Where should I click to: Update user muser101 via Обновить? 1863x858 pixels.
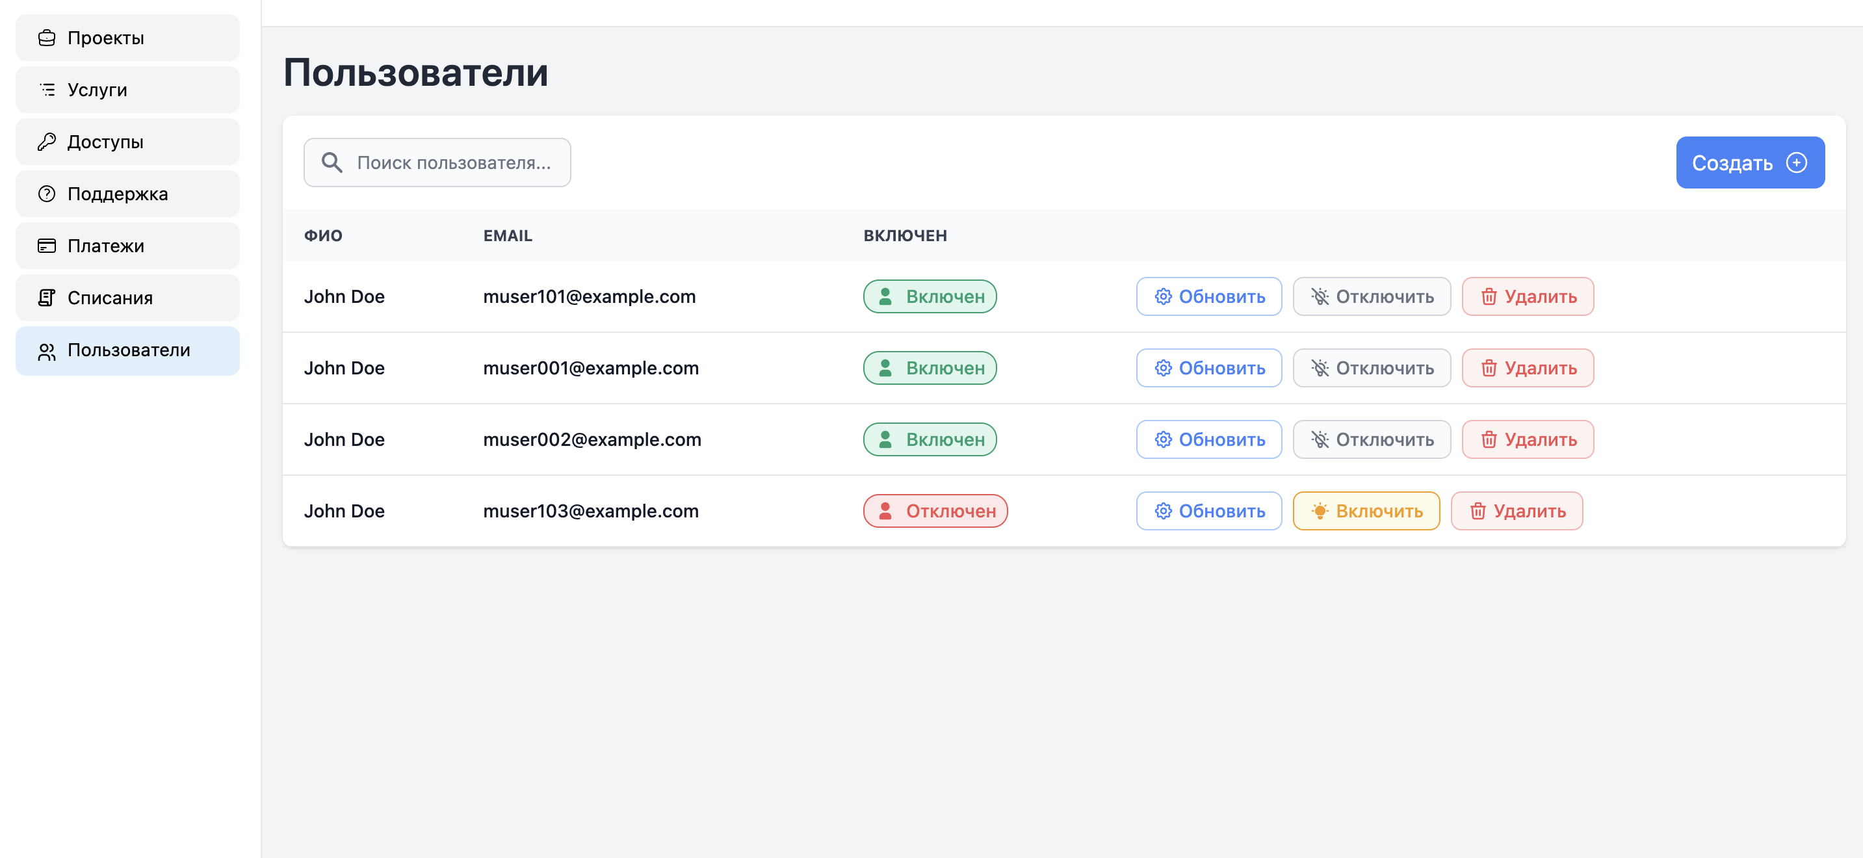pos(1208,296)
